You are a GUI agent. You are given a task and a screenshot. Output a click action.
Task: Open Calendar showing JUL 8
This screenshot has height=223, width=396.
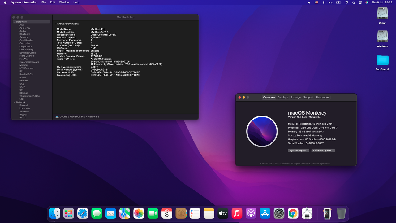(167, 213)
